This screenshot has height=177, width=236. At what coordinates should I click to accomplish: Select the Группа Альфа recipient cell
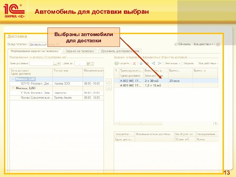[x=68, y=98]
